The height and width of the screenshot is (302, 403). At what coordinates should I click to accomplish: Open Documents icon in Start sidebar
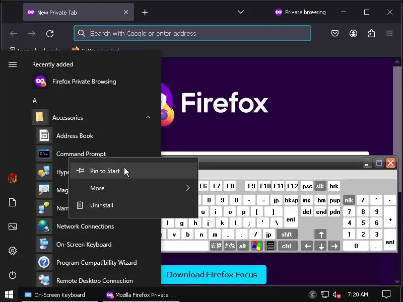[13, 202]
